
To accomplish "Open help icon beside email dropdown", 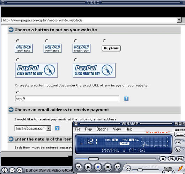I will click(57, 128).
